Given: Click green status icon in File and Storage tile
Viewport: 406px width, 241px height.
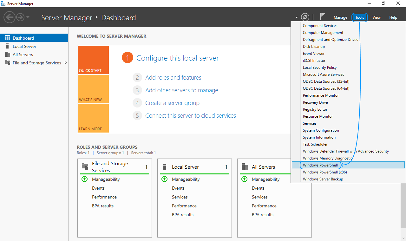Looking at the screenshot, I should (x=84, y=179).
